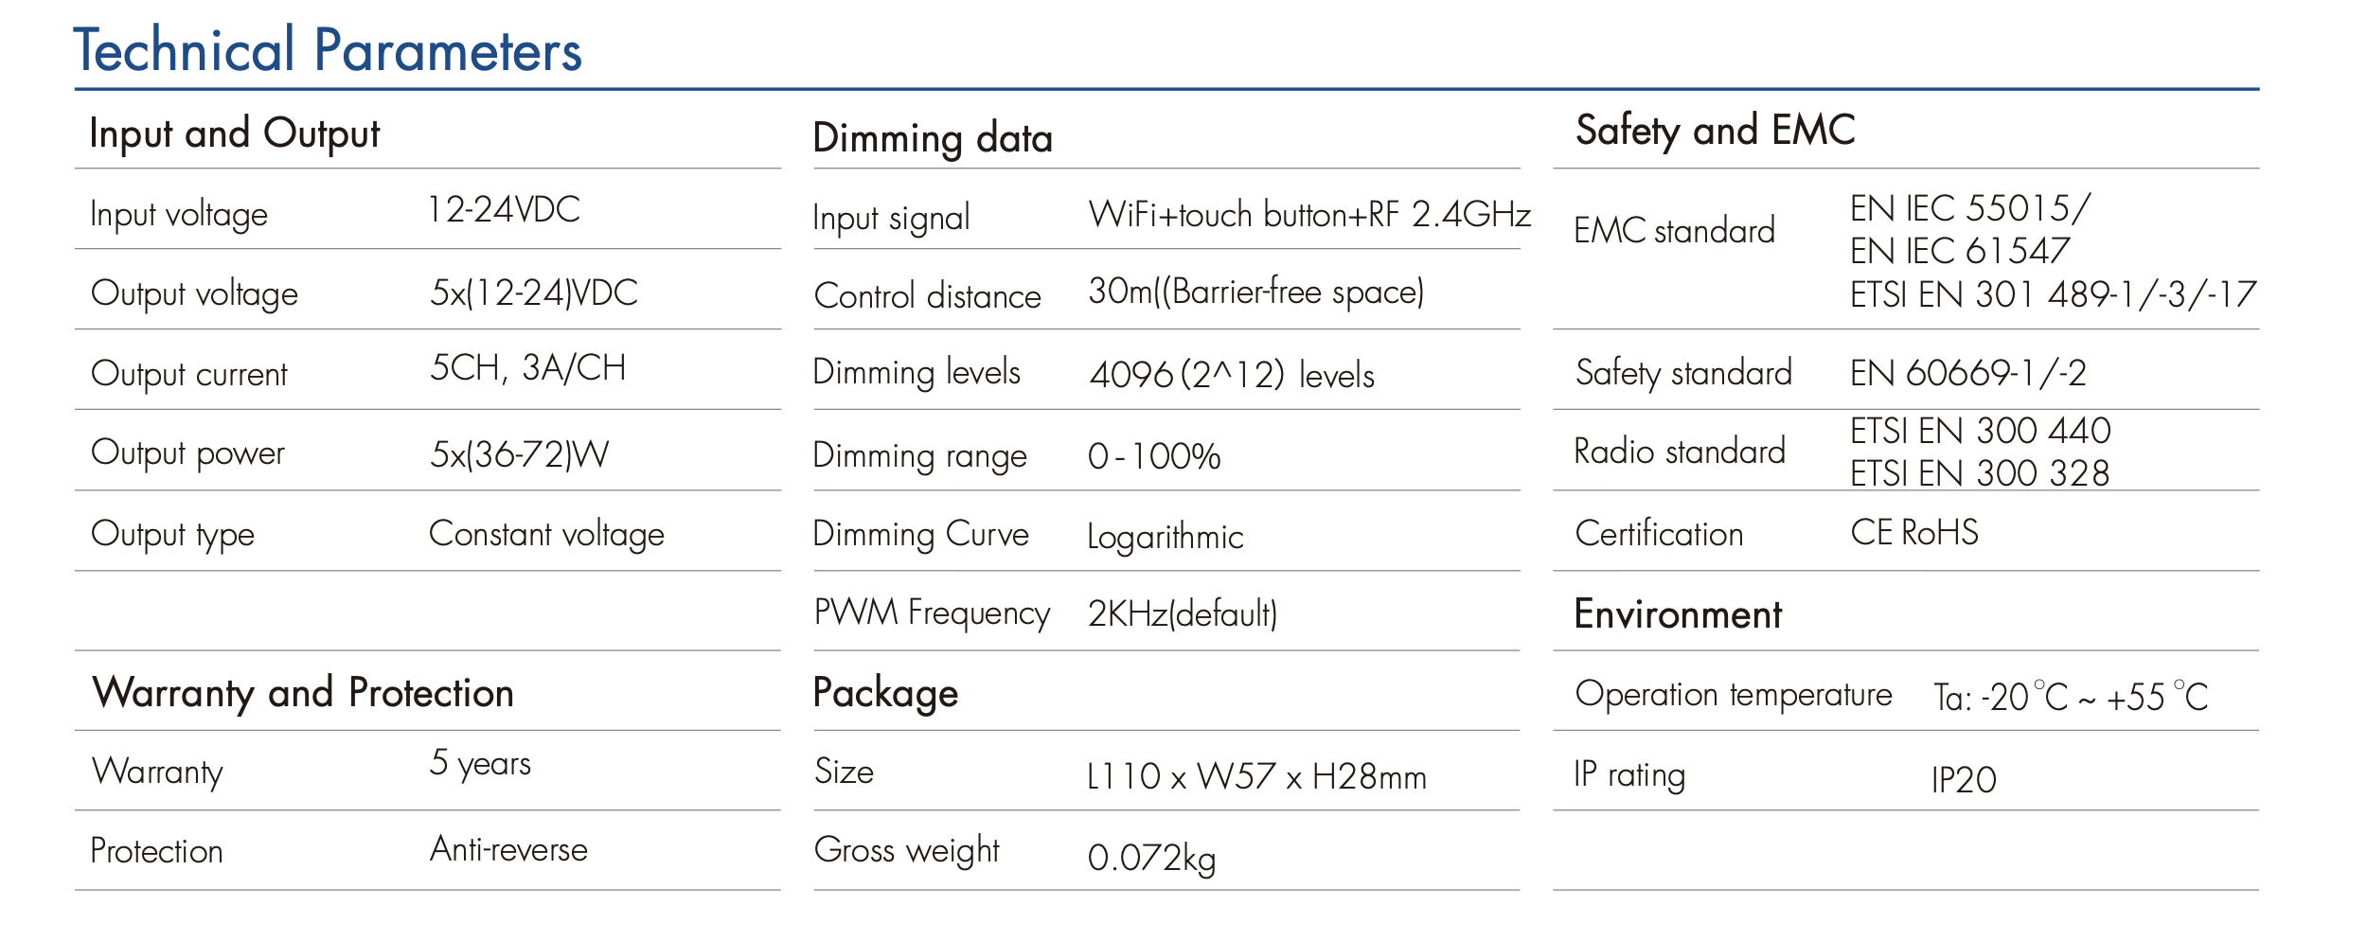Select the 4096 (2^12) levels value
This screenshot has height=941, width=2367.
click(1231, 376)
